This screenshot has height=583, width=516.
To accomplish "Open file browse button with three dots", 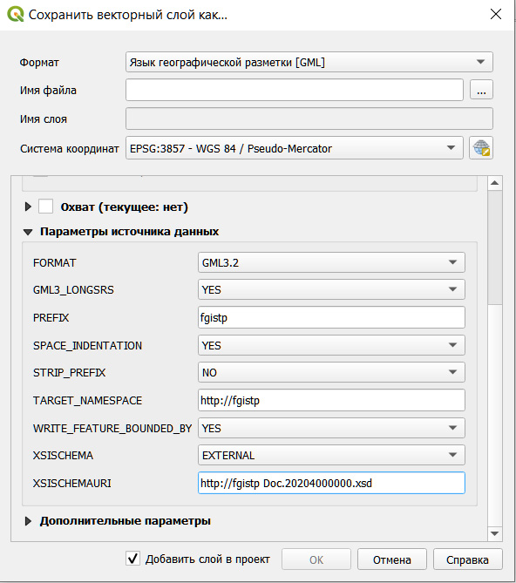I will point(481,90).
